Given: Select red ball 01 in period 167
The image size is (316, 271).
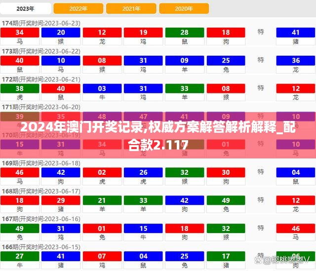Looking at the screenshot, I should 102,229.
